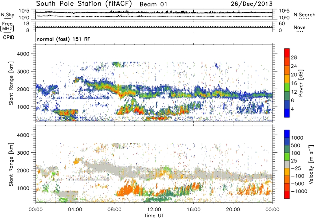
Task: Click the Velocity [m s-1] color bar title
Action: point(311,164)
